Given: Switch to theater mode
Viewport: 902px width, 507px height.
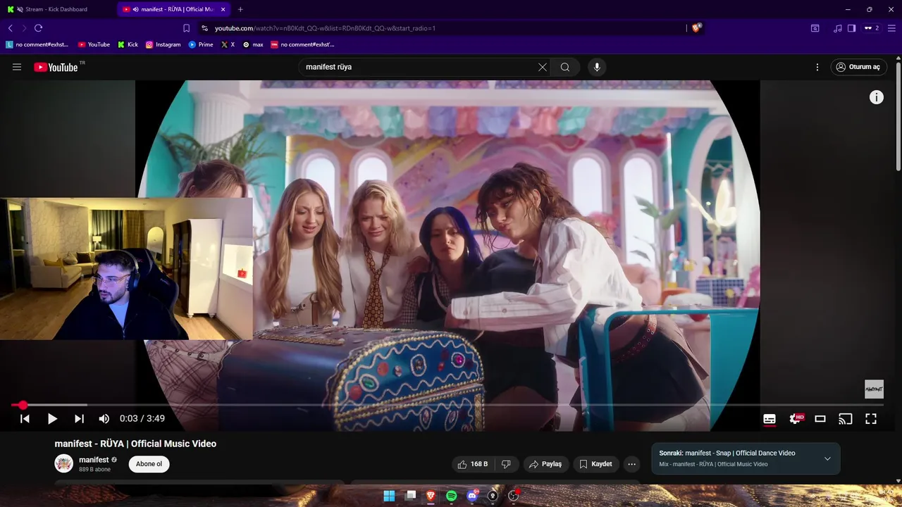Looking at the screenshot, I should pyautogui.click(x=820, y=418).
